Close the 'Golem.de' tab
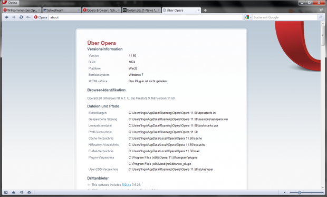This screenshot has height=197, width=327. pos(159,10)
